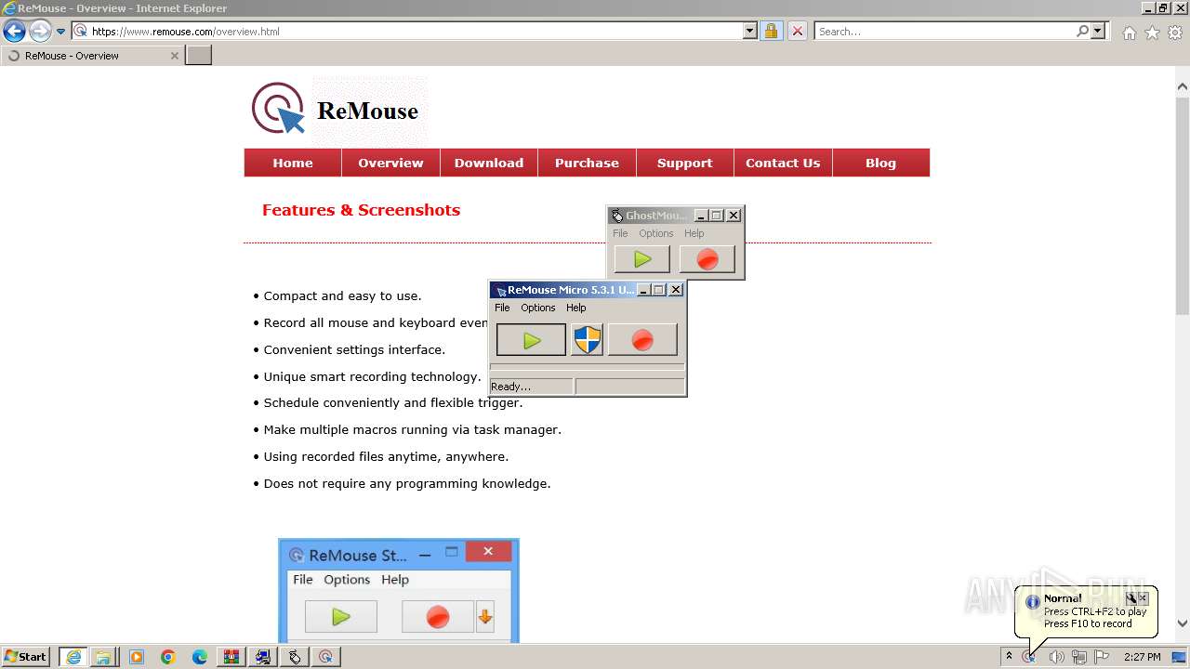Screen dimensions: 1190x669
Task: Go to Home page in site navigation
Action: coord(293,163)
